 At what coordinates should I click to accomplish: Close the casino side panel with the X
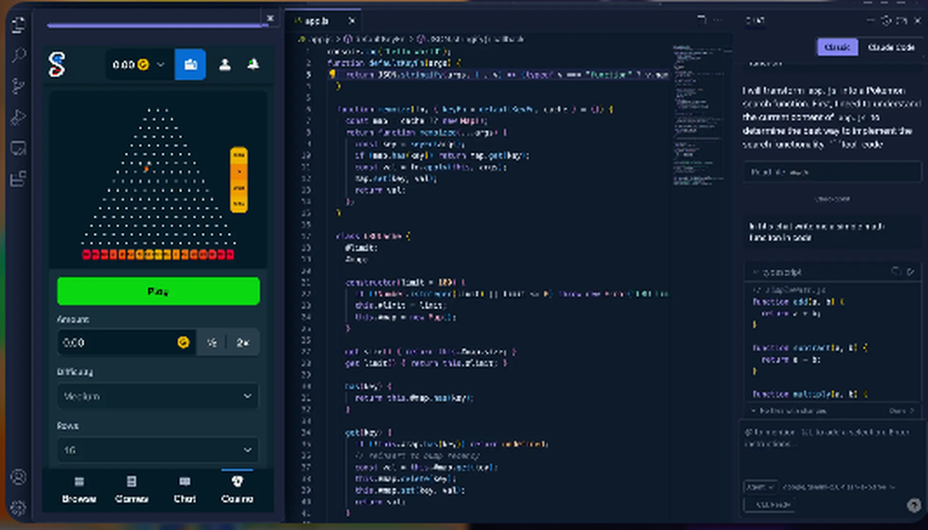point(270,19)
